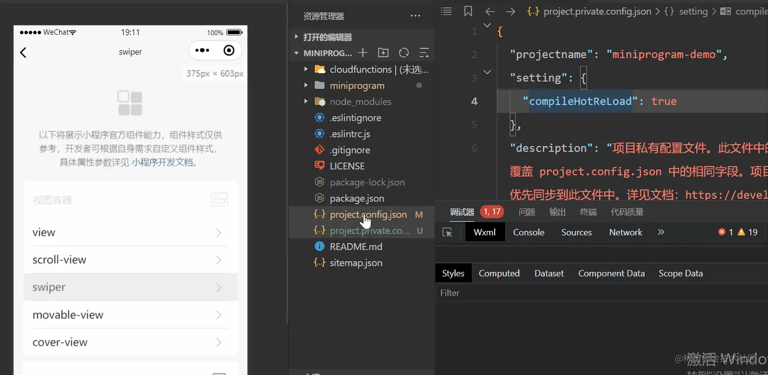Activate the element inspector picker

tap(447, 232)
